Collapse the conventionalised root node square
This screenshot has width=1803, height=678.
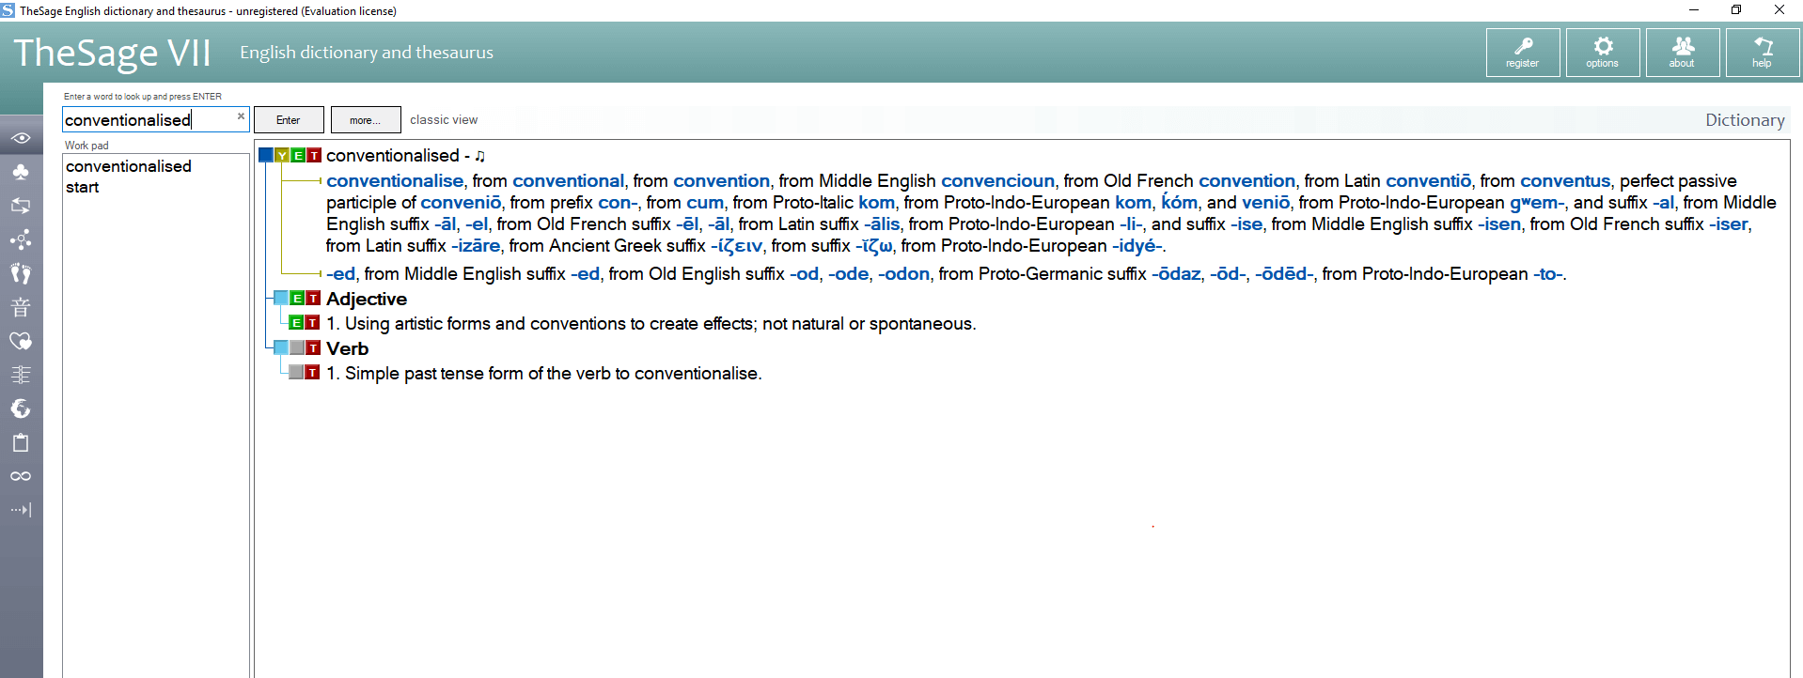pyautogui.click(x=265, y=156)
